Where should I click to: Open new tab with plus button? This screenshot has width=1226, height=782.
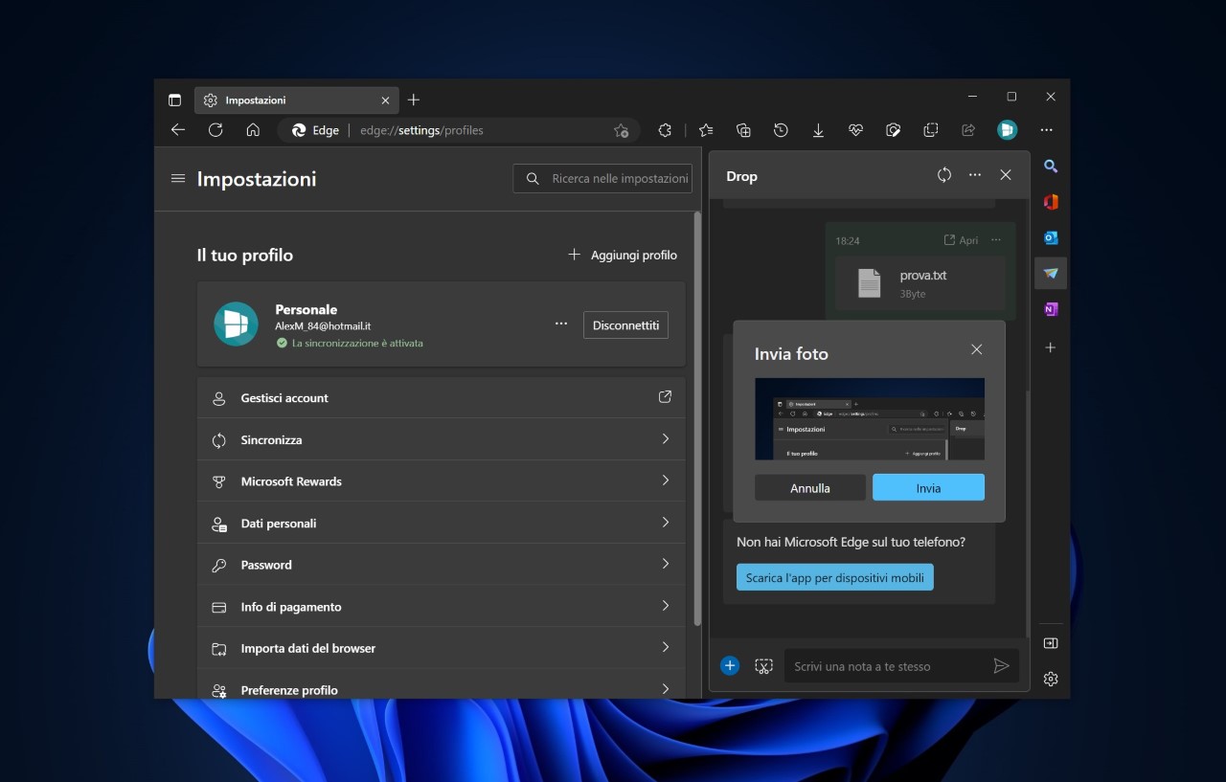click(x=414, y=100)
